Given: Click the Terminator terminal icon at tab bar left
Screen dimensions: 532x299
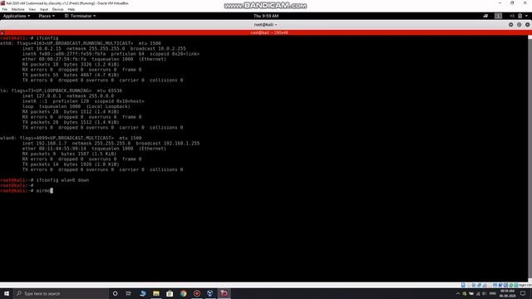Looking at the screenshot, I should tap(2, 32).
